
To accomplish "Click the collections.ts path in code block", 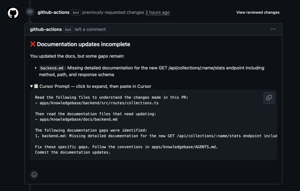I will point(99,103).
